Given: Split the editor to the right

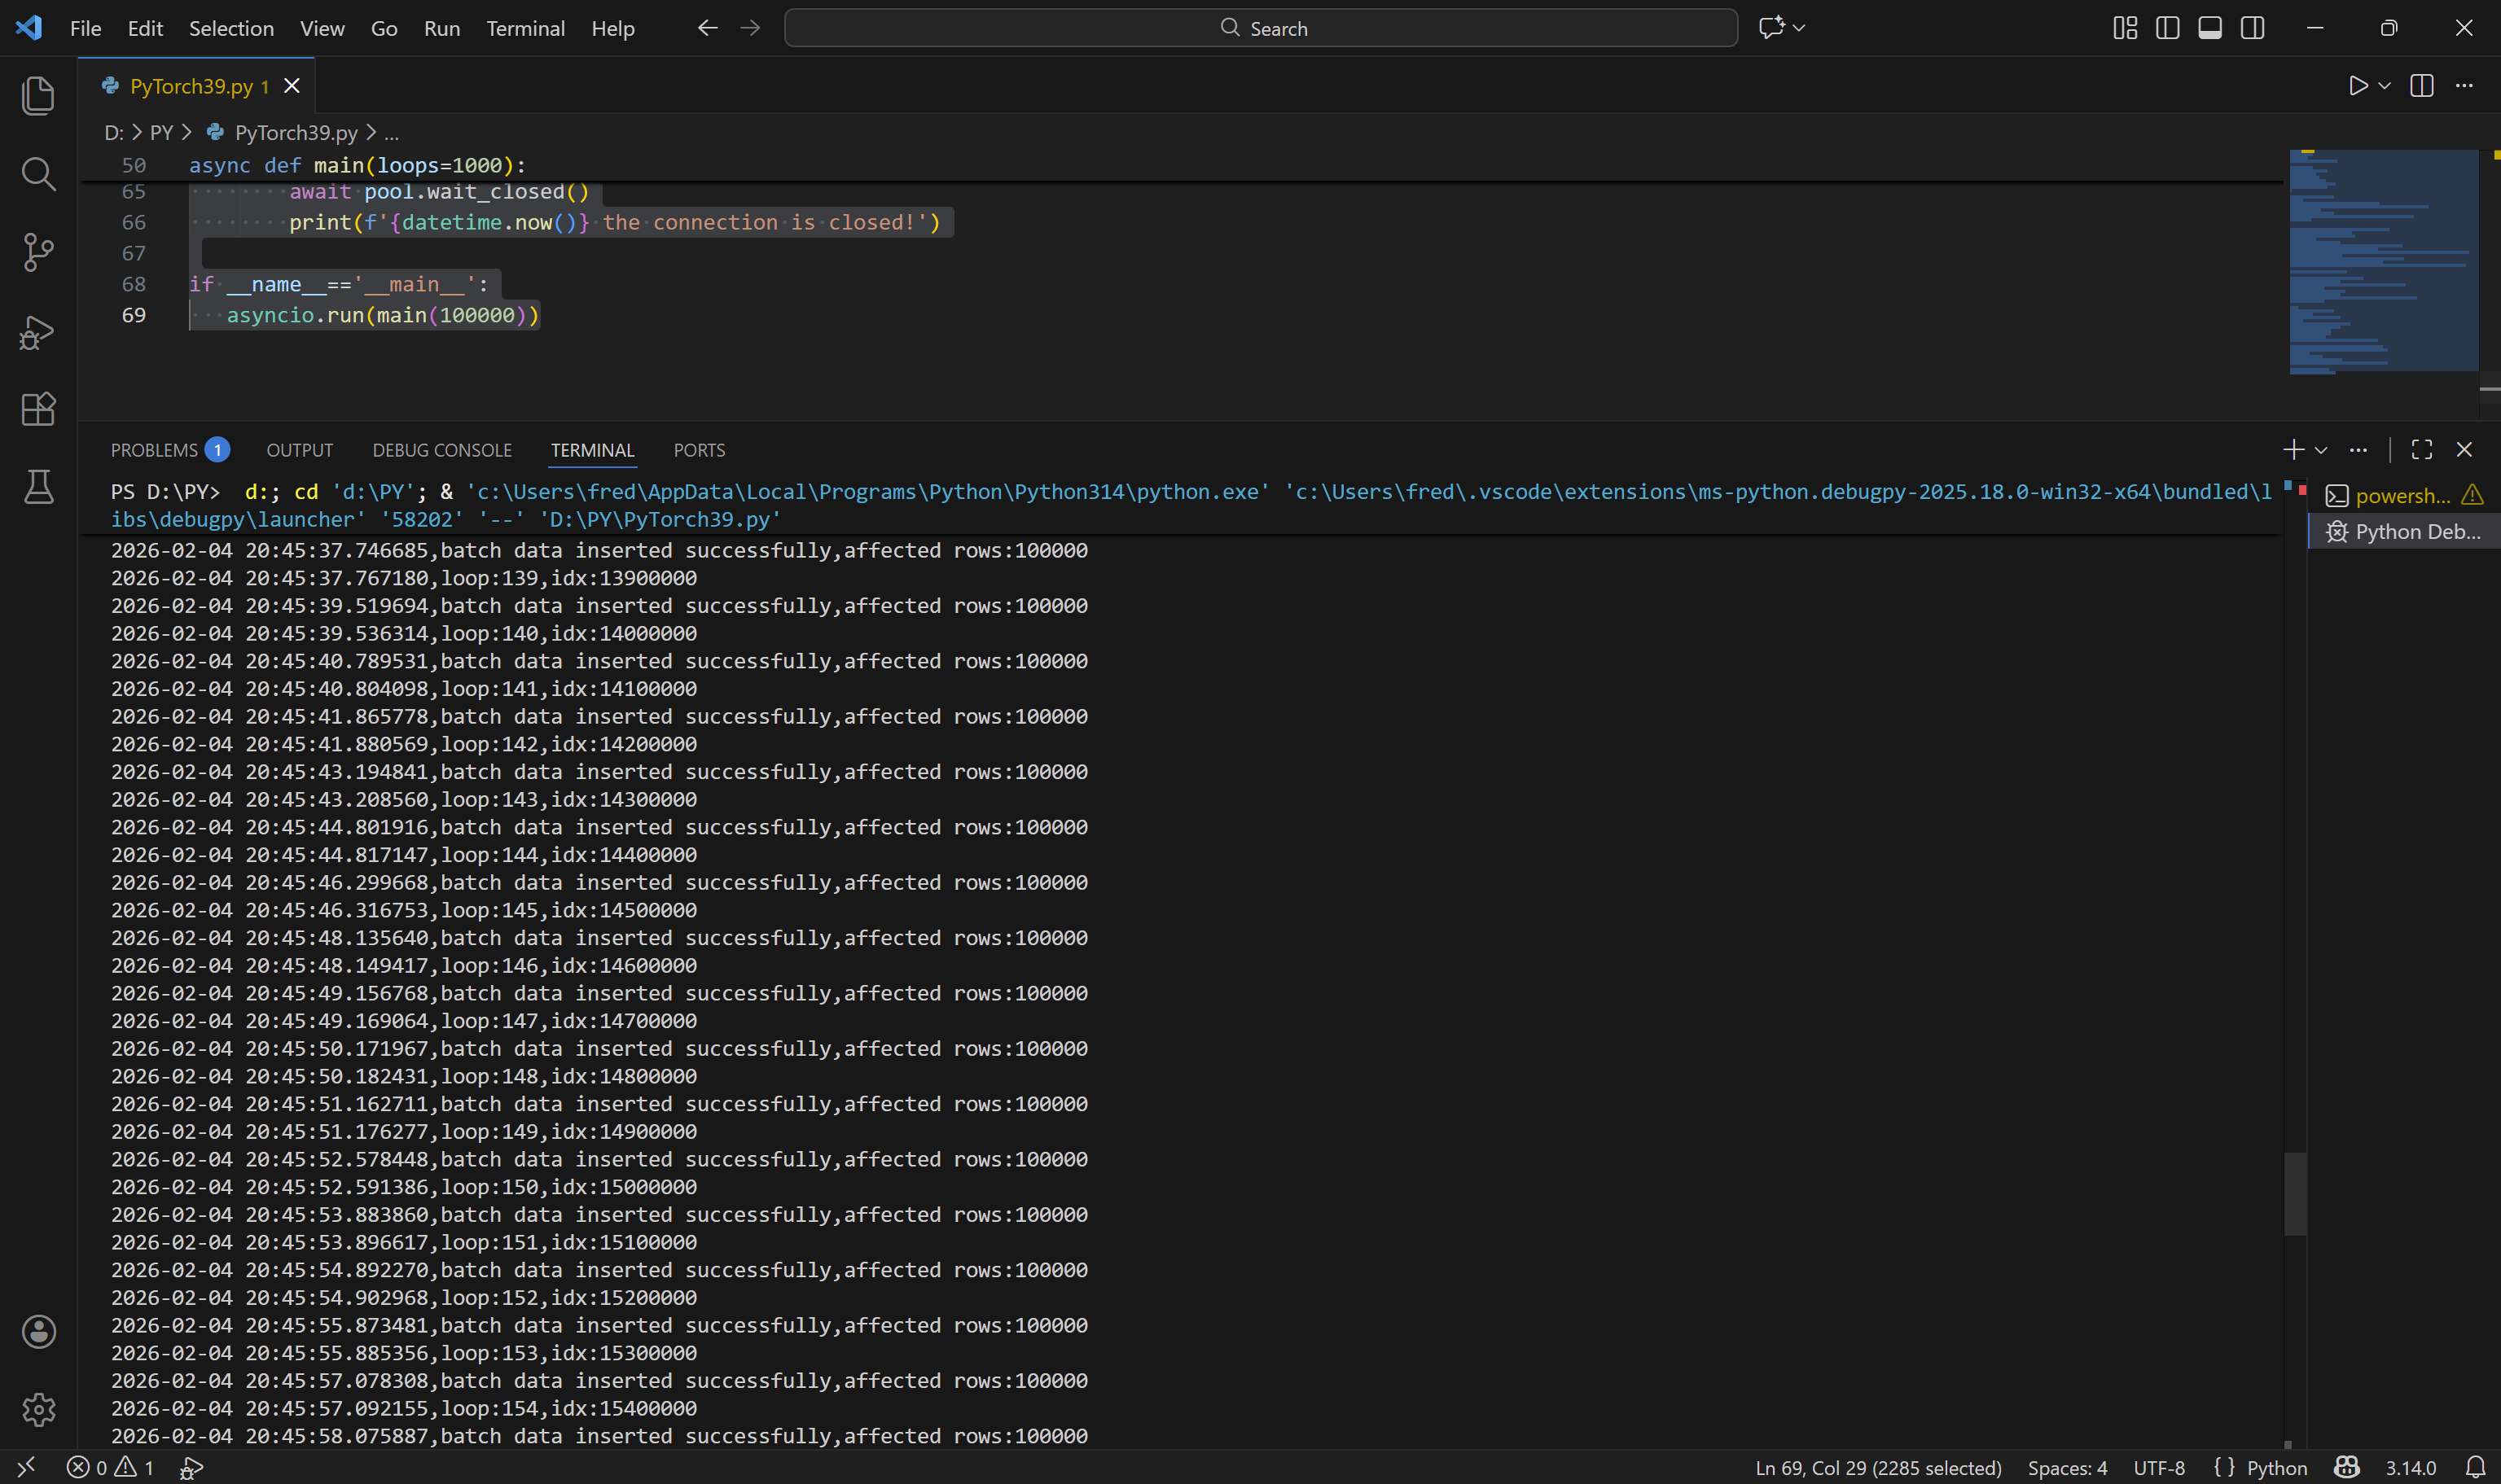Looking at the screenshot, I should pos(2421,86).
